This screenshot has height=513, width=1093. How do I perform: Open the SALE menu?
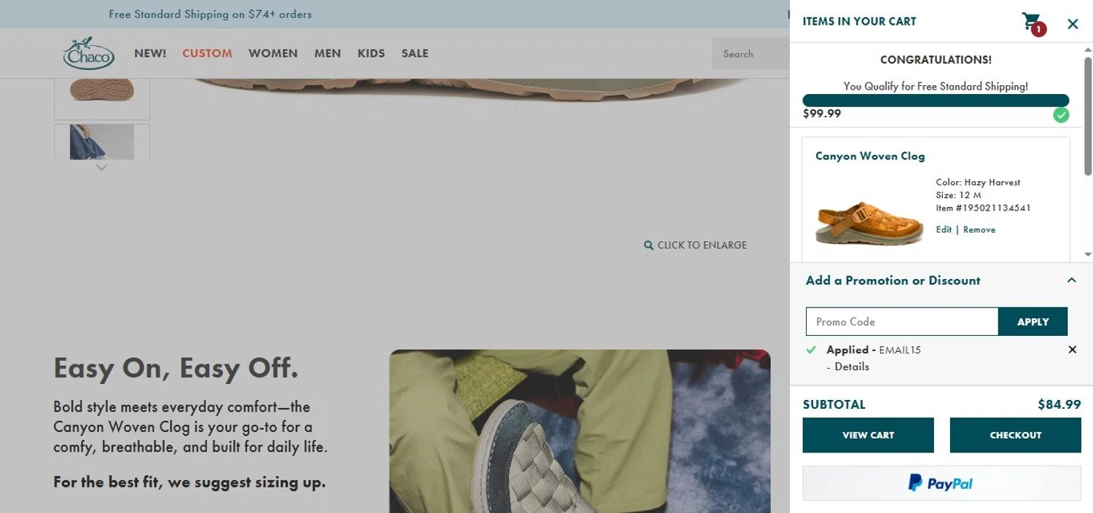tap(415, 53)
